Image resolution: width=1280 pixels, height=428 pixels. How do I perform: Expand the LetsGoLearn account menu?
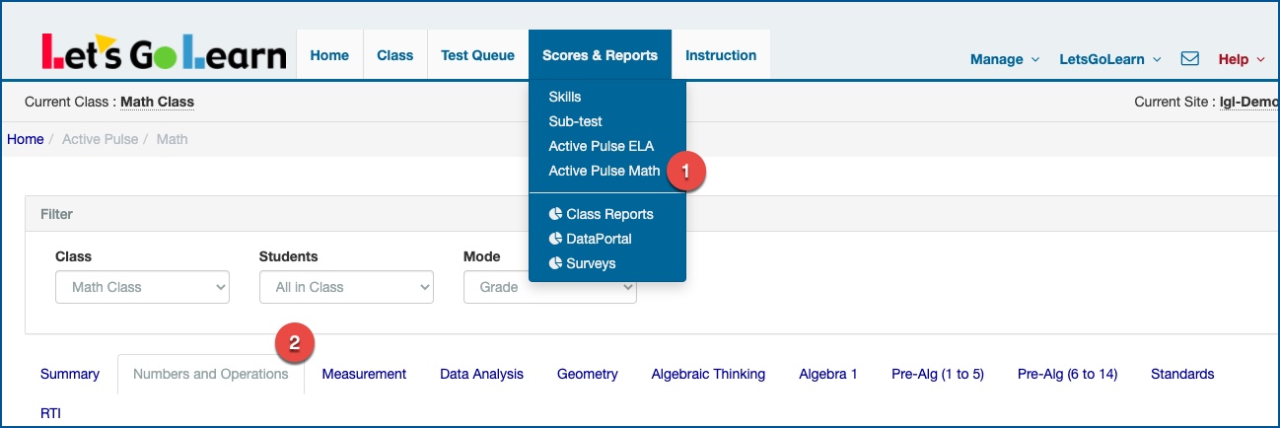coord(1110,59)
